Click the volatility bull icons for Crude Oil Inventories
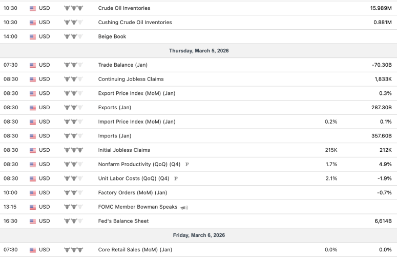Viewport: 397px width, 258px height. coord(73,8)
